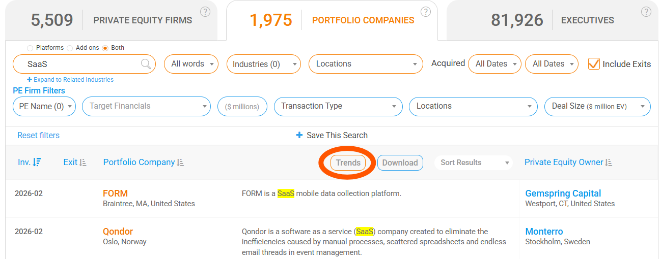Expand the Transaction Type dropdown

[x=337, y=106]
